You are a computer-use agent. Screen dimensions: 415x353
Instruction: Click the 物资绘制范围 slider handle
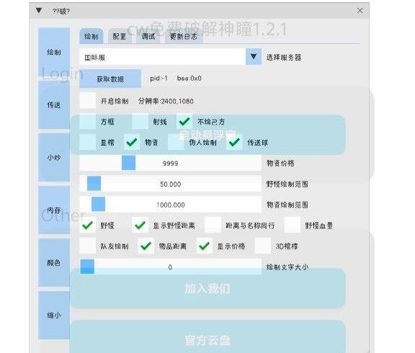tap(98, 204)
